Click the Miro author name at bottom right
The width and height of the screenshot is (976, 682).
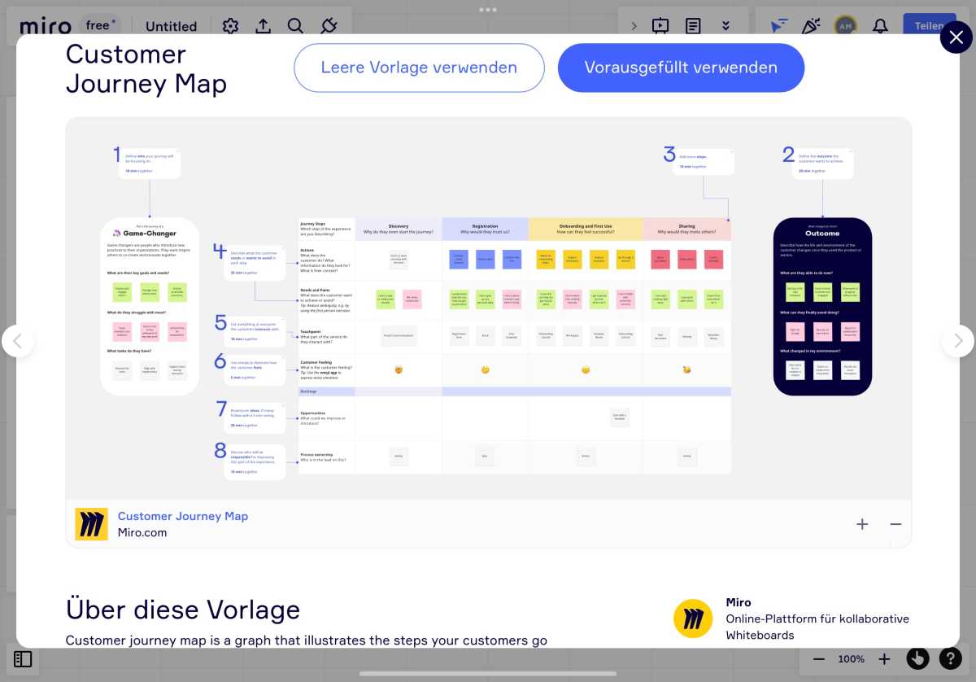pyautogui.click(x=739, y=602)
